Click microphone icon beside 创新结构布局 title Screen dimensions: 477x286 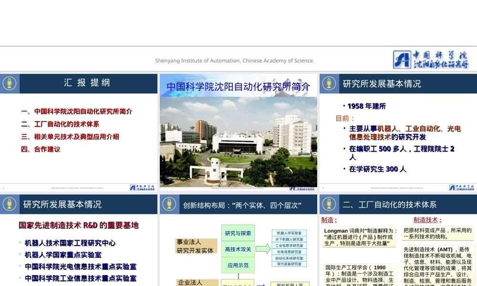[169, 204]
